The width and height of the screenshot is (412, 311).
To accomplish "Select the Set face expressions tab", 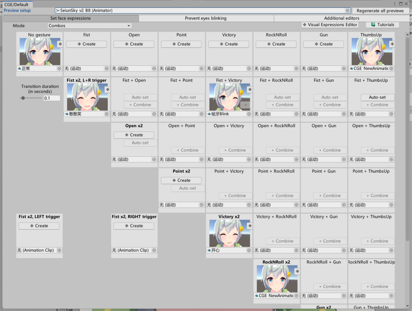I will (x=70, y=18).
